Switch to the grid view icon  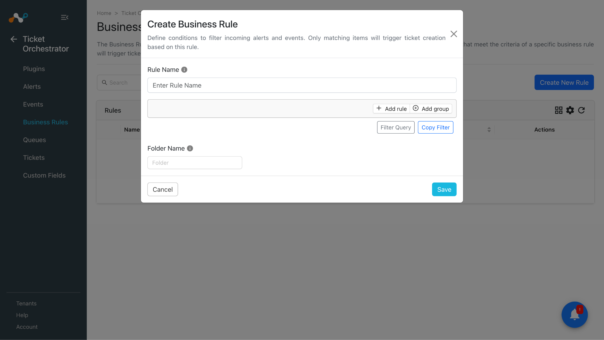pyautogui.click(x=559, y=110)
